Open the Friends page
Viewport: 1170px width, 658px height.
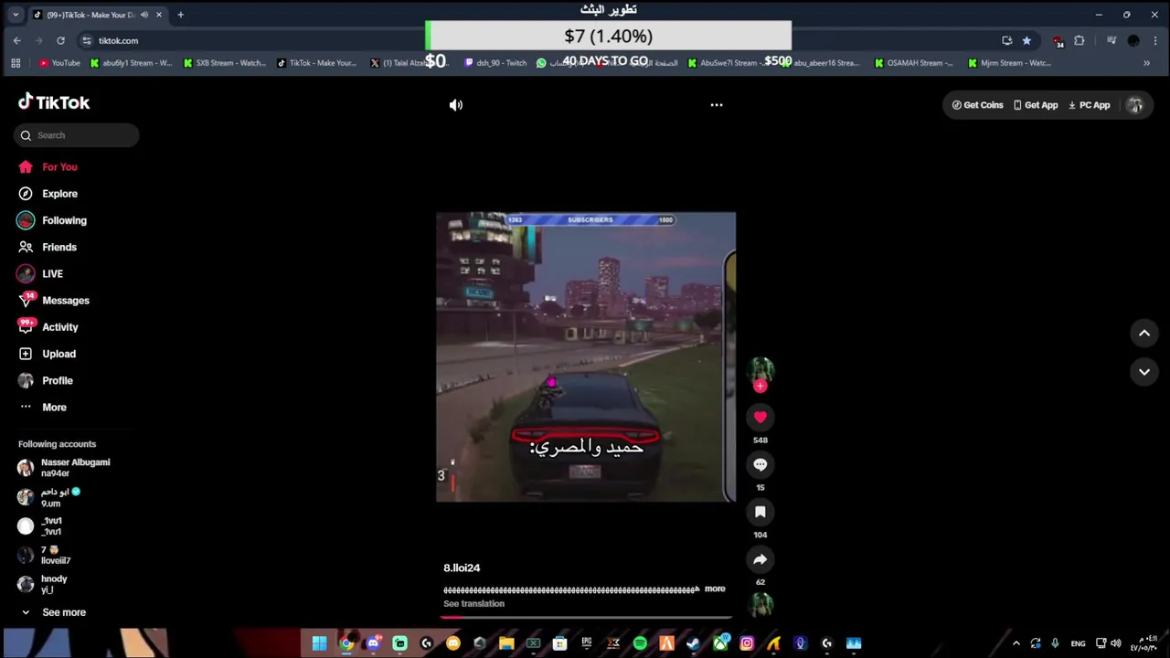pyautogui.click(x=48, y=247)
